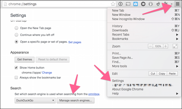The width and height of the screenshot is (182, 109).
Task: Open the Set pages link
Action: tap(75, 42)
